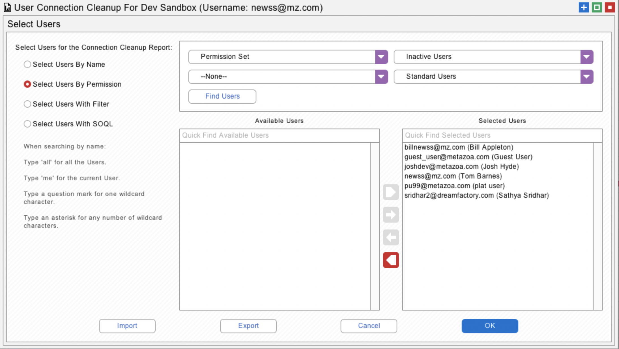The image size is (619, 349).
Task: Choose Select Users With Filter radio
Action: [x=27, y=104]
